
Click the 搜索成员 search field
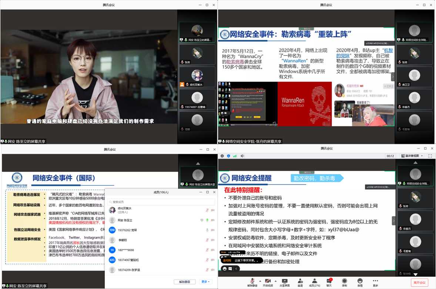(161, 202)
